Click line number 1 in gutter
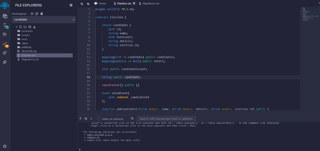This screenshot has height=151, width=320. pyautogui.click(x=89, y=9)
